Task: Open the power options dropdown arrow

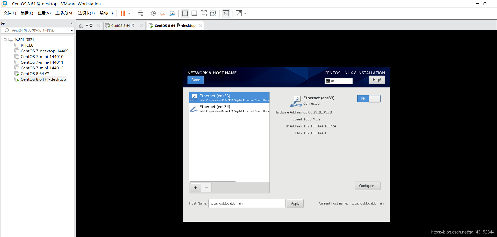Action: (x=129, y=13)
